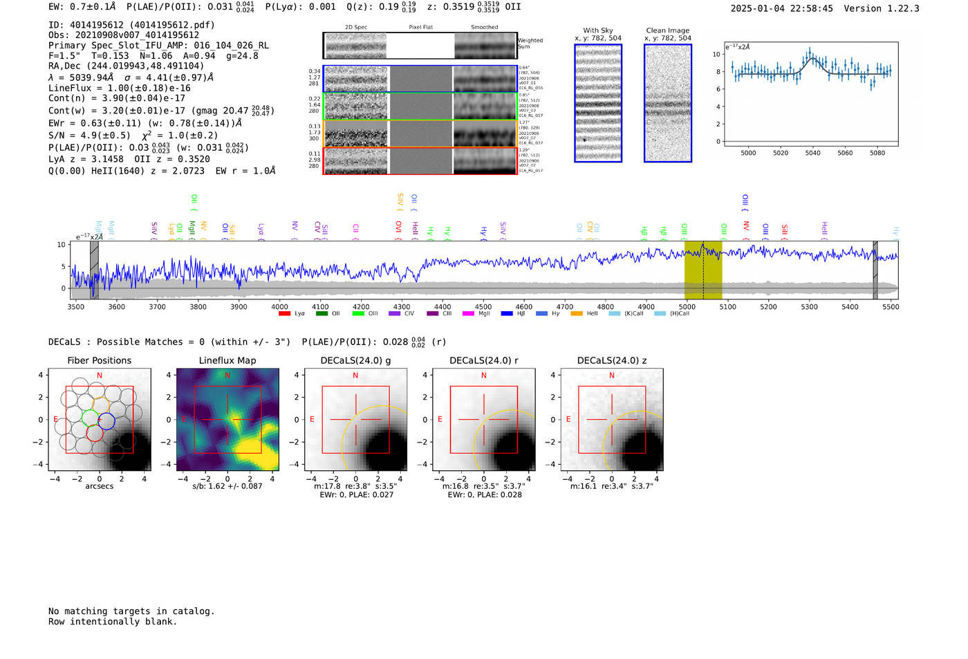Select the 'λ = 5039.94Å' line

[131, 77]
